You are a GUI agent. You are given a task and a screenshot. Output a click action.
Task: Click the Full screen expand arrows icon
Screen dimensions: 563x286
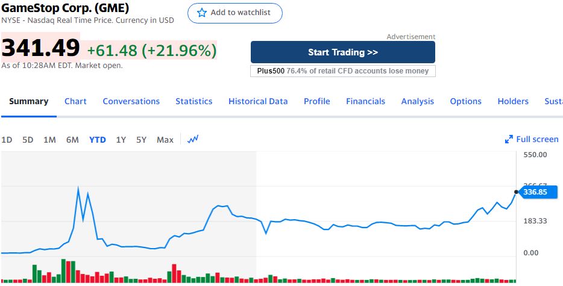point(509,139)
